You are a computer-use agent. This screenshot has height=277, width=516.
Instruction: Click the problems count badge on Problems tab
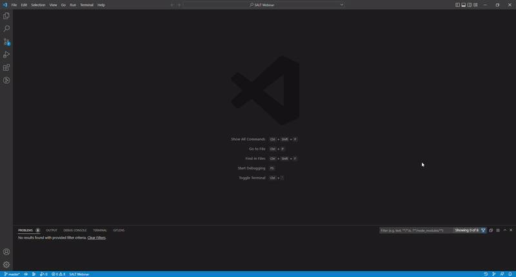[x=37, y=231]
